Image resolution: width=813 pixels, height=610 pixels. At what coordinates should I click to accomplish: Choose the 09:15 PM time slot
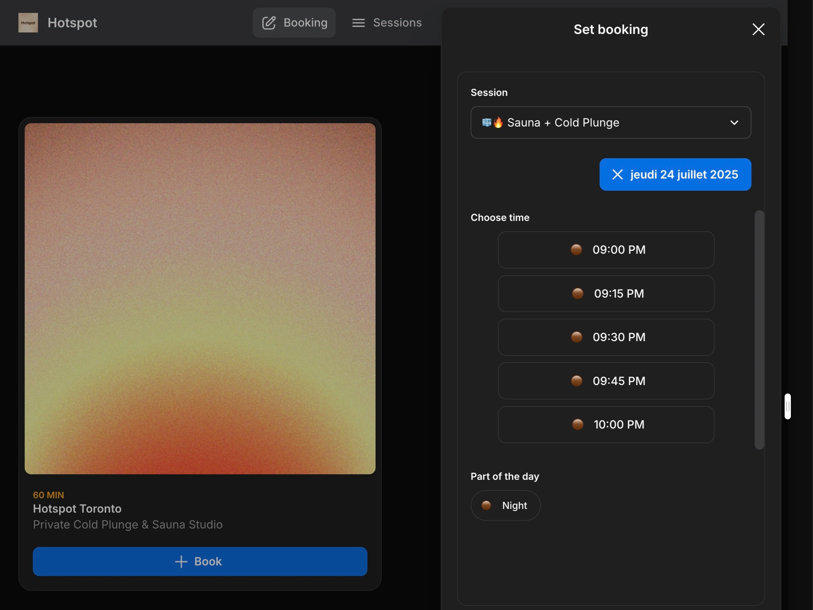click(x=606, y=294)
